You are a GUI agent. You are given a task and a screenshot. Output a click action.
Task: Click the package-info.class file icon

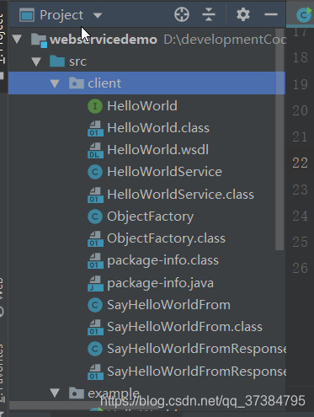(95, 261)
